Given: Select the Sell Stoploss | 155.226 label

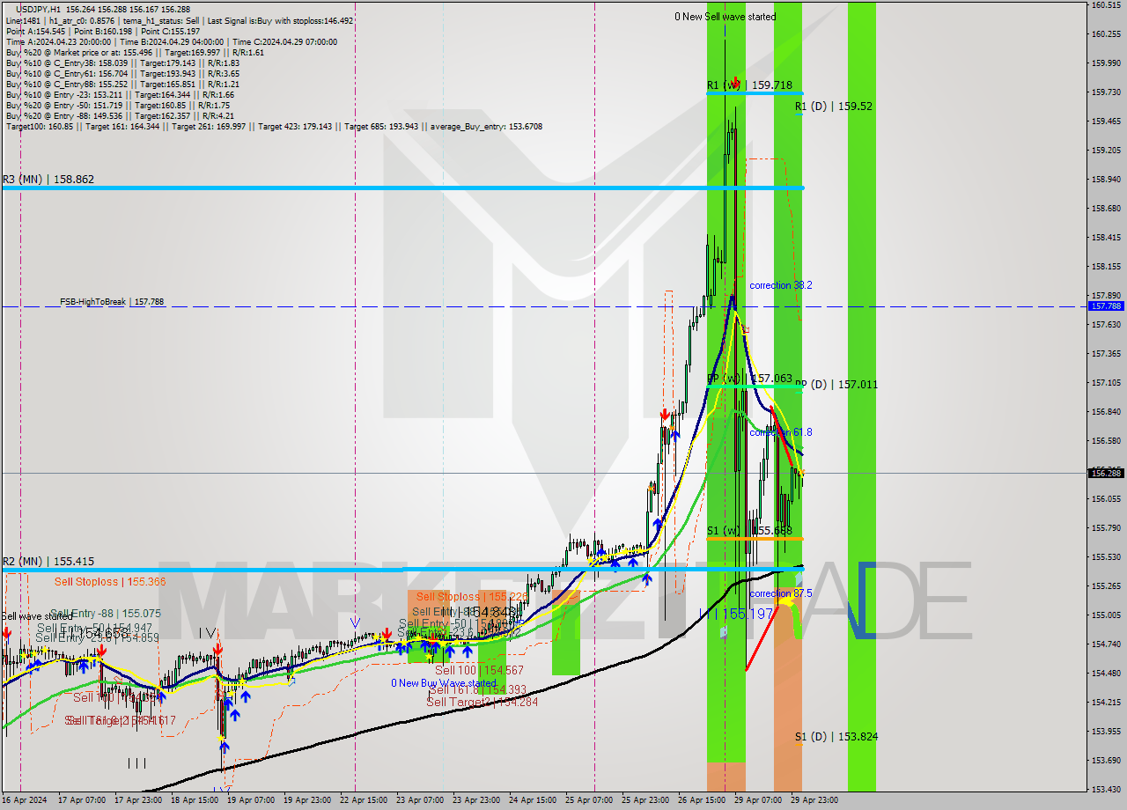Looking at the screenshot, I should 473,597.
